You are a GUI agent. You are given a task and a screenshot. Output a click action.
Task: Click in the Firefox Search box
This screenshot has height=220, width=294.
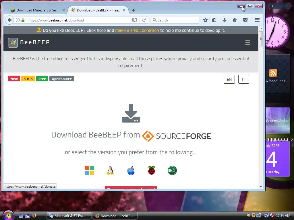(x=175, y=20)
